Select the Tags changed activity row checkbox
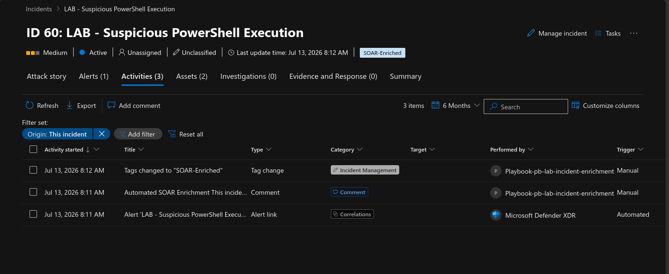 (x=33, y=170)
